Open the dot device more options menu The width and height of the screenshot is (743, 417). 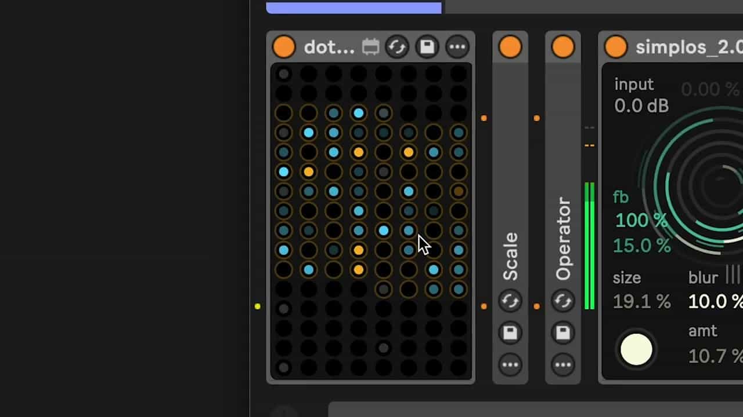click(457, 47)
